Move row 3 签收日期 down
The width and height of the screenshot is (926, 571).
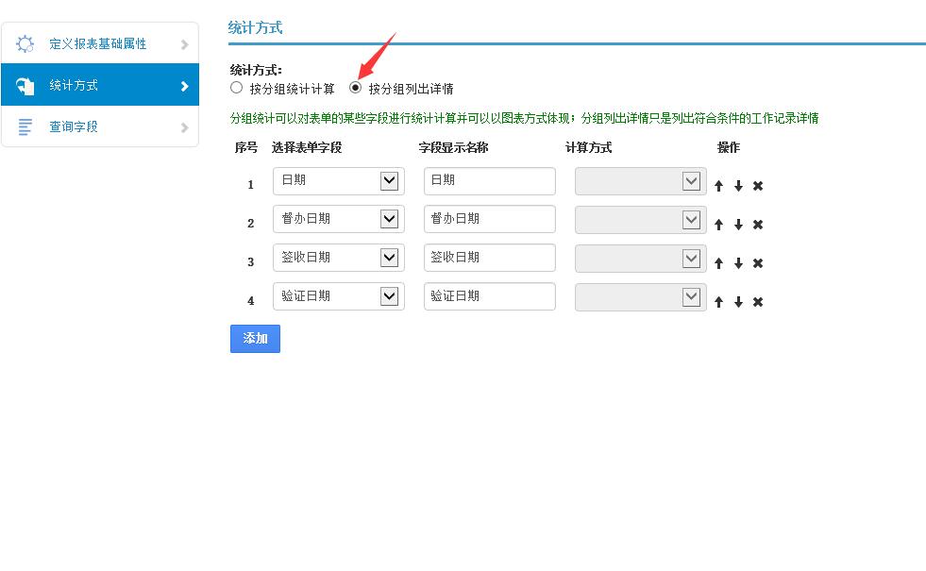tap(738, 263)
